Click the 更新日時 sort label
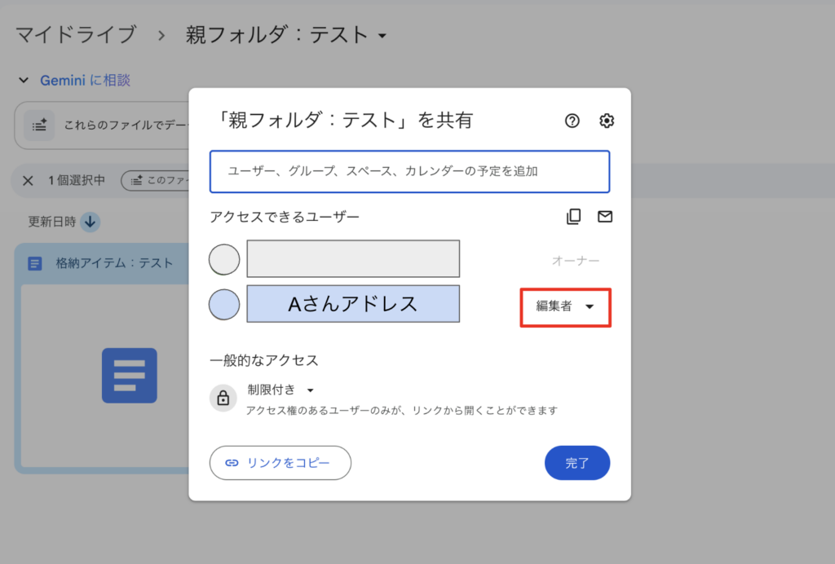This screenshot has width=835, height=564. pos(51,222)
